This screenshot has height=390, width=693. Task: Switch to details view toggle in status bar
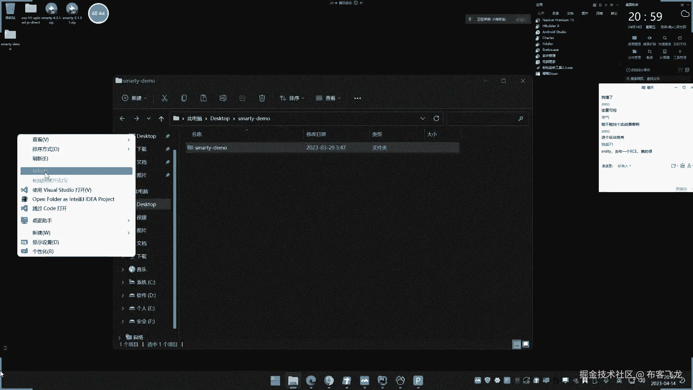click(517, 344)
